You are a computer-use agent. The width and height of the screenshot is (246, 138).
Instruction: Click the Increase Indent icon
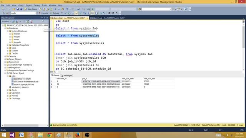[x=113, y=13]
